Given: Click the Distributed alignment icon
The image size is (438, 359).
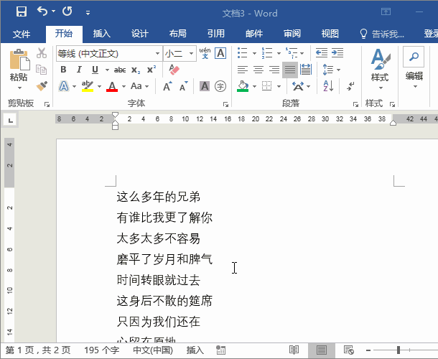Looking at the screenshot, I should pyautogui.click(x=306, y=70).
